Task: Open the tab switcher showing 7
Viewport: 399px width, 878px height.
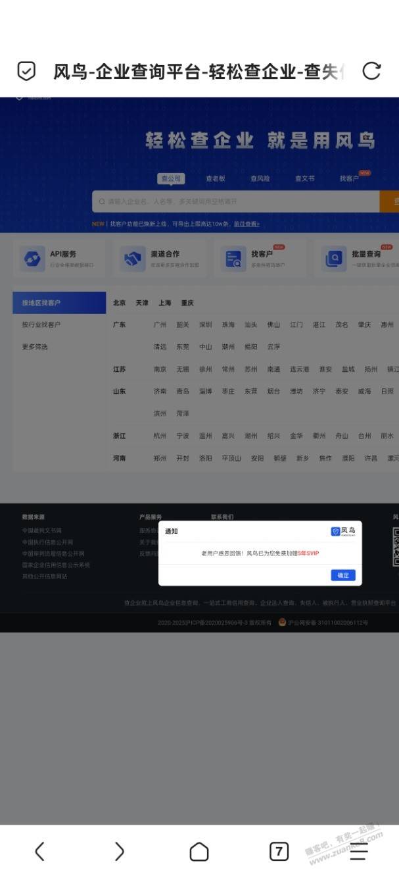Action: [x=279, y=851]
